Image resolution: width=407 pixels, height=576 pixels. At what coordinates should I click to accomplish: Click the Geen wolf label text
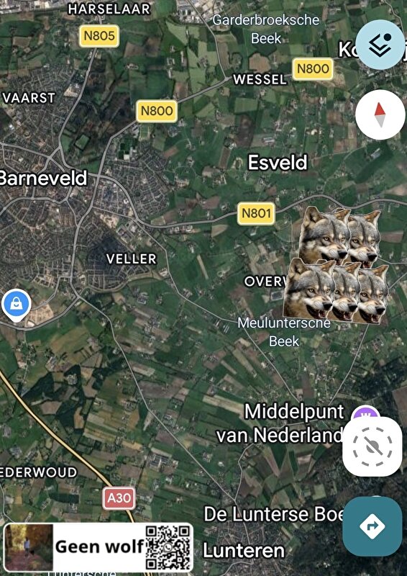click(99, 547)
